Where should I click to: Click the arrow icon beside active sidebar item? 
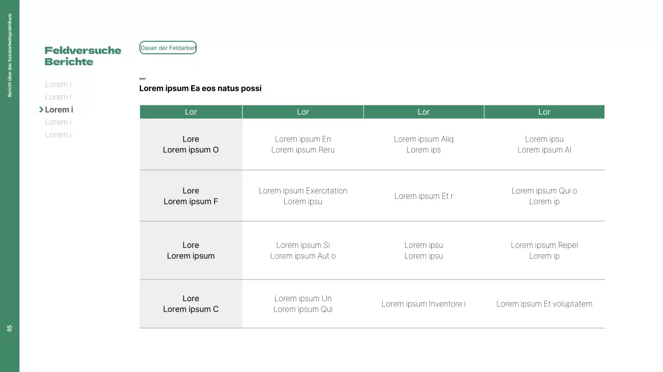pyautogui.click(x=41, y=110)
